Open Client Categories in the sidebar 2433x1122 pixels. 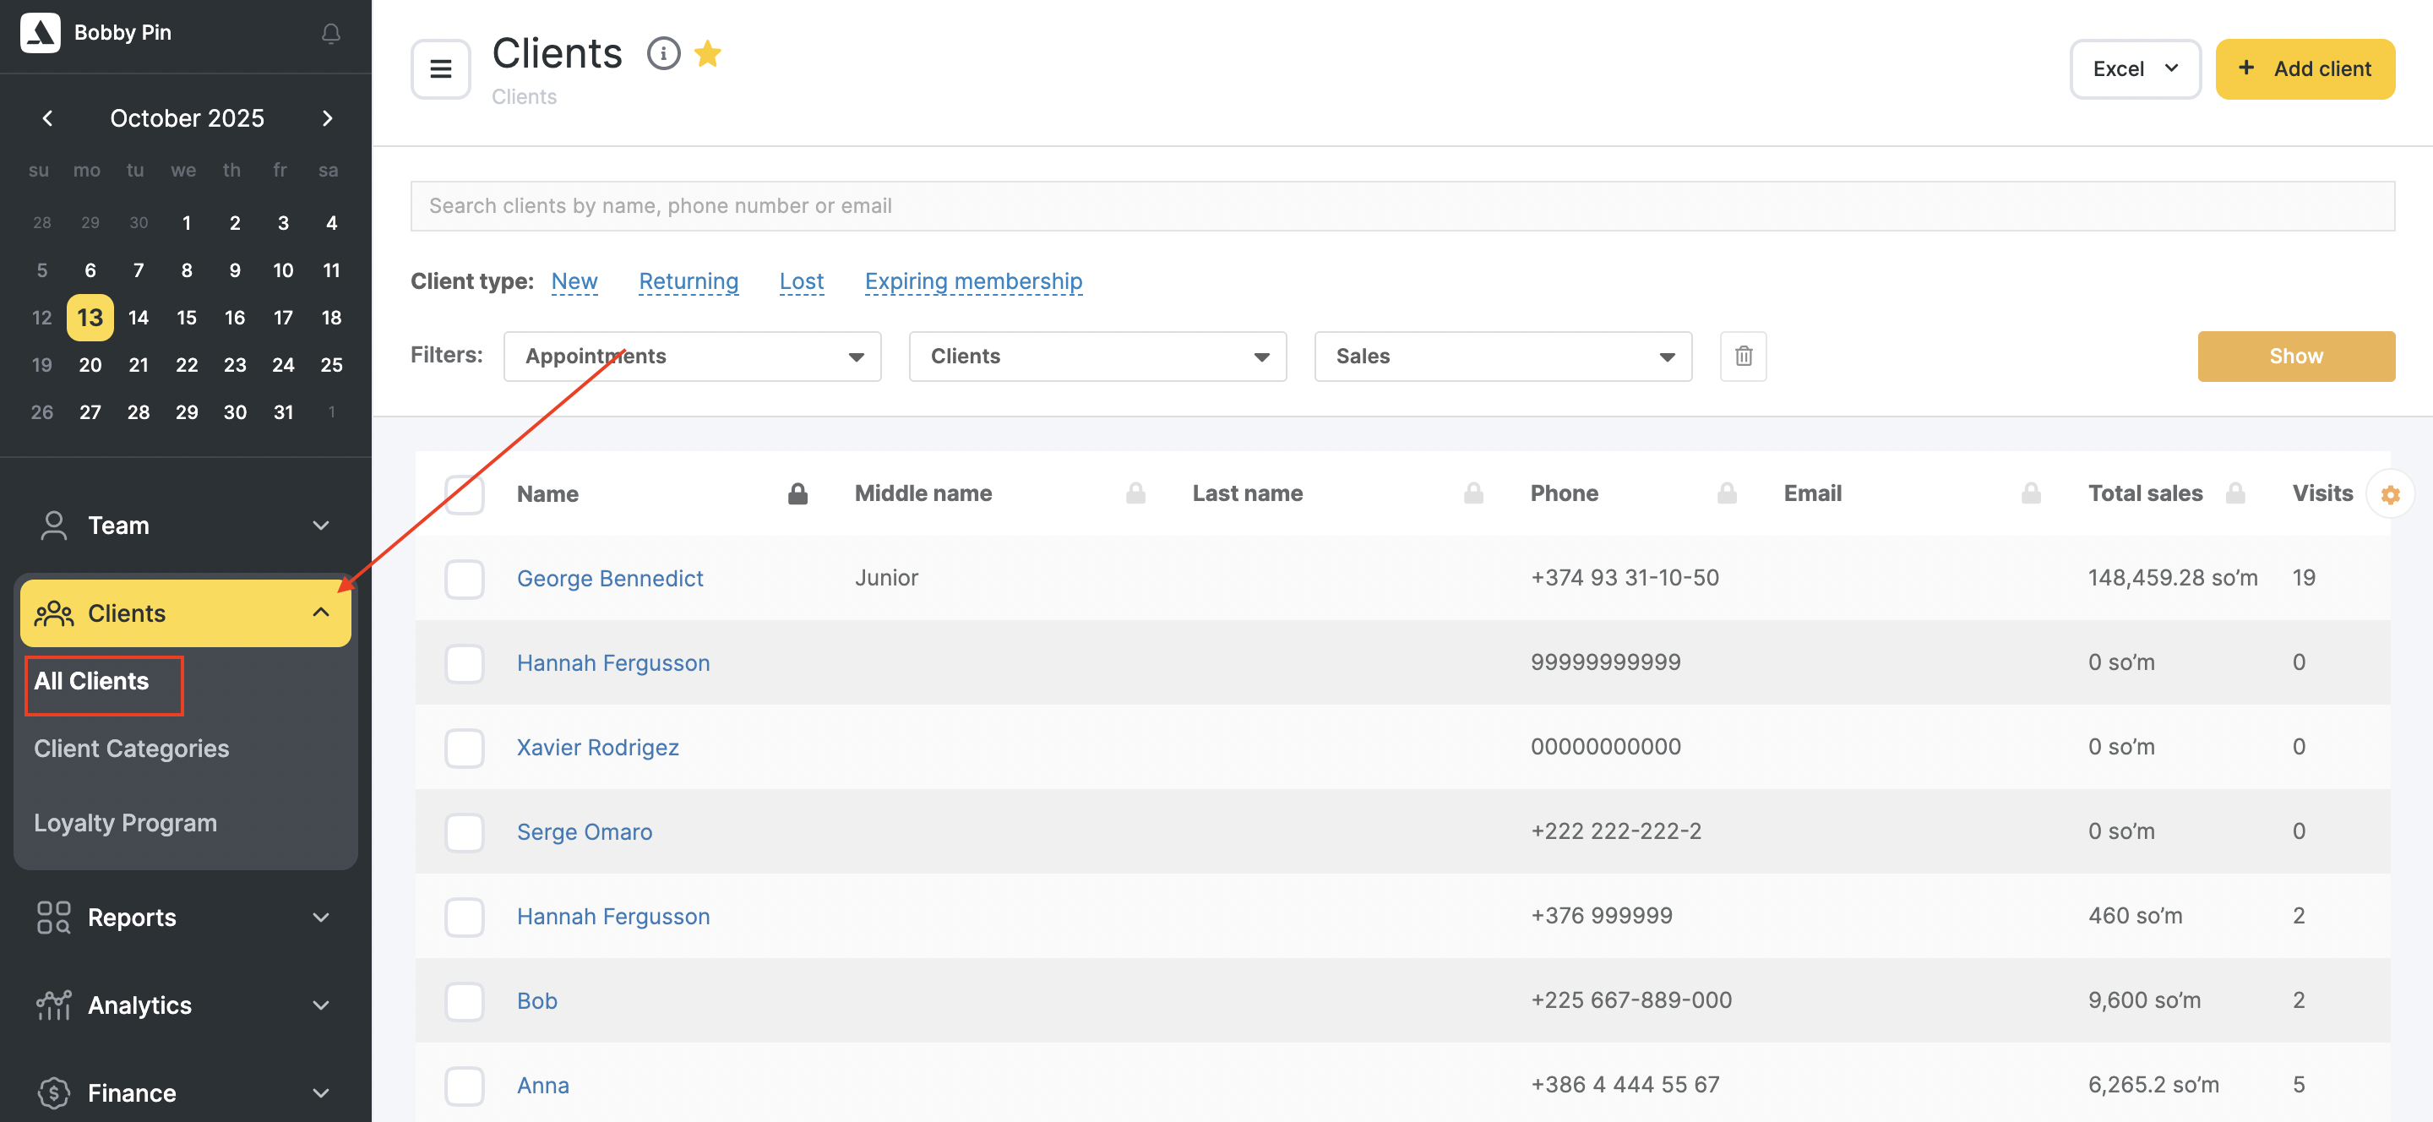(x=131, y=748)
